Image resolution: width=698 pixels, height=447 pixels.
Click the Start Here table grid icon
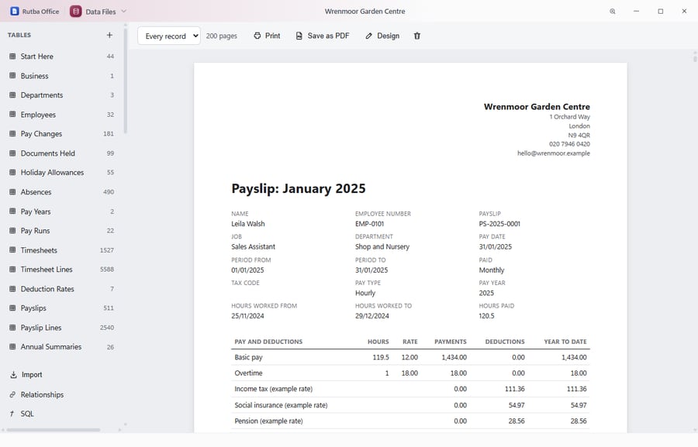[12, 57]
